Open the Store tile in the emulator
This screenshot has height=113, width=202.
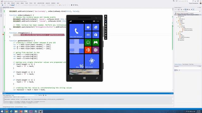coord(96,35)
